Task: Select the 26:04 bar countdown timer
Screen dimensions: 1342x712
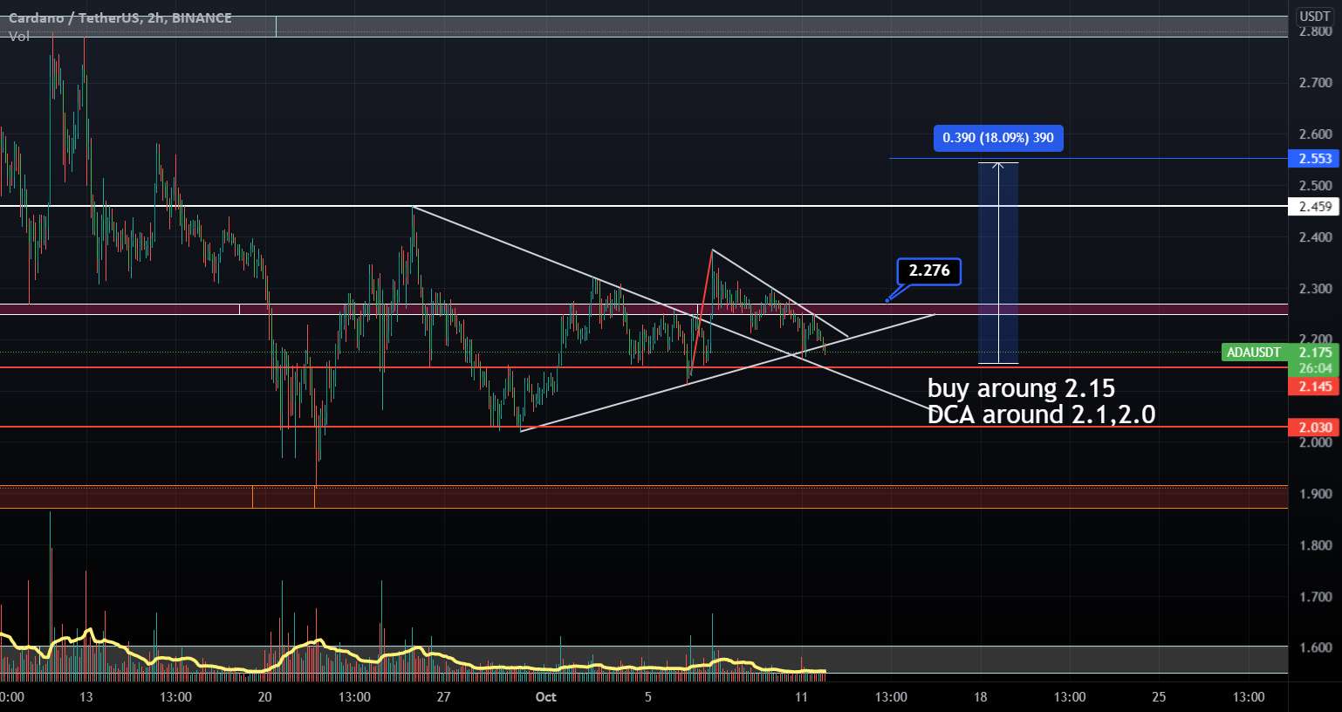Action: 1314,369
